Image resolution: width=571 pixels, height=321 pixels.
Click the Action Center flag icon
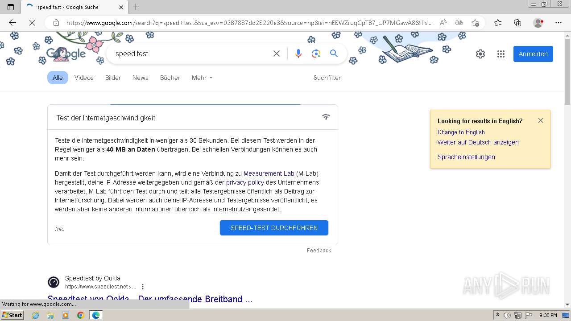point(529,315)
